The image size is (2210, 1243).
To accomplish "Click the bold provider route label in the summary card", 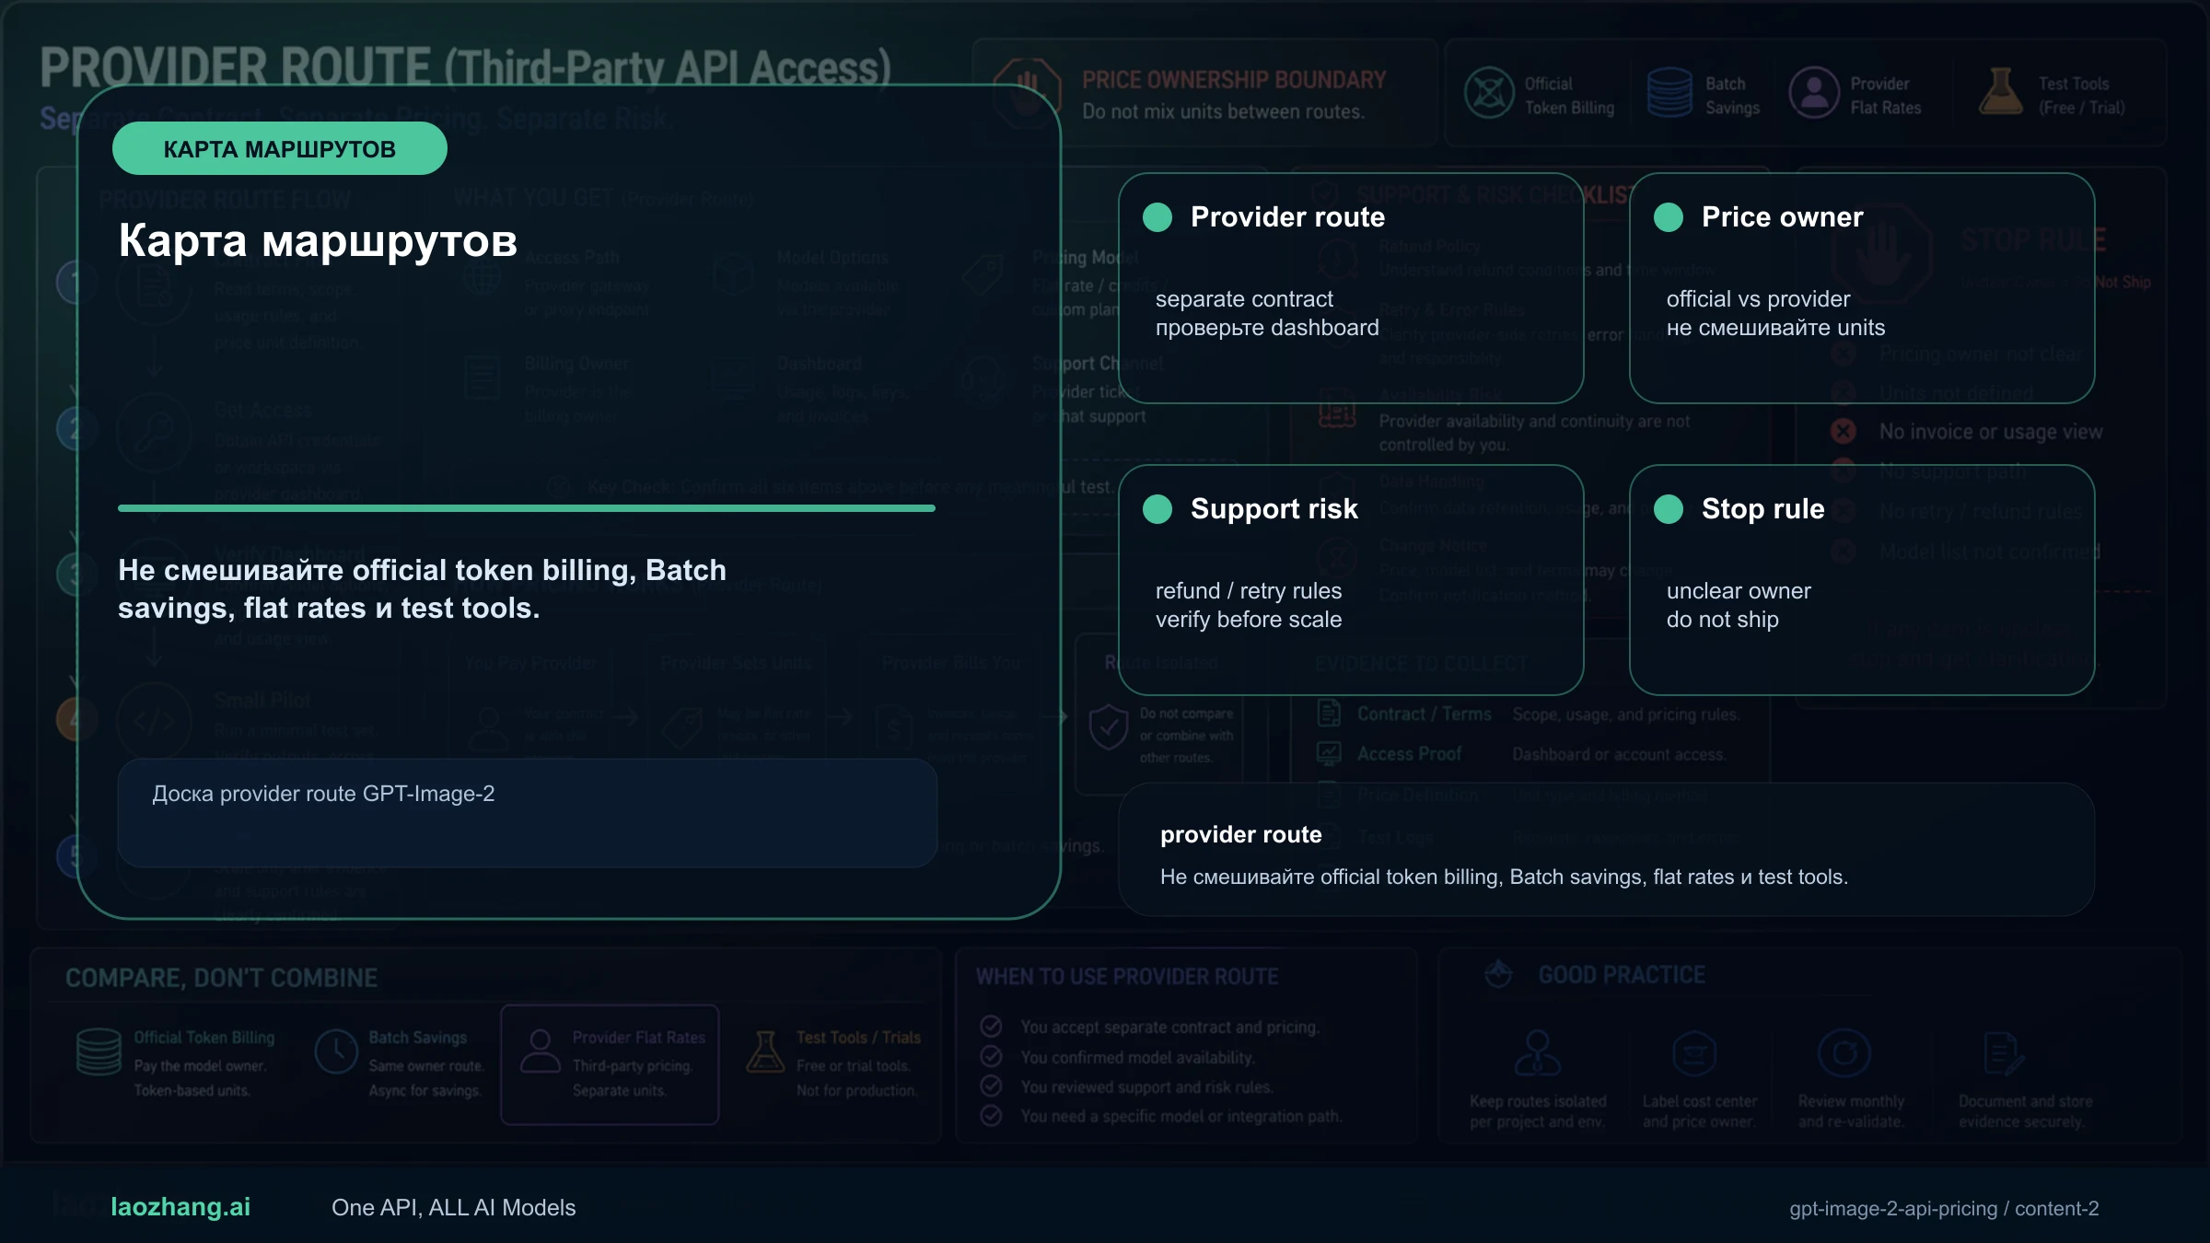I will tap(1241, 835).
